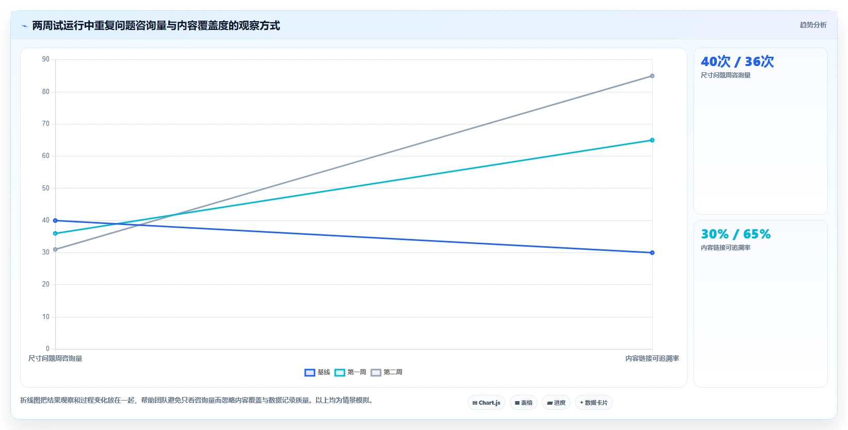Viewport: 848px width, 430px height.
Task: Toggle the 第二周 legend item
Action: (x=386, y=372)
